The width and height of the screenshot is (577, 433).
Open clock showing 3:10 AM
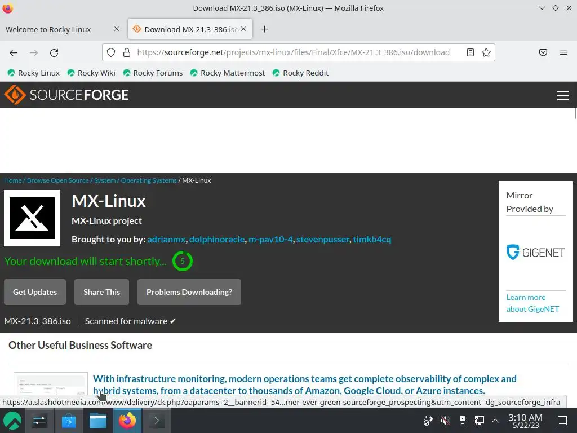pos(526,421)
